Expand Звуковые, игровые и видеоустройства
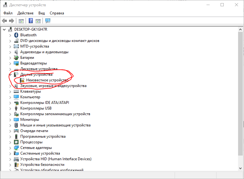Viewport: 244px width, 179px height. pos(10,86)
